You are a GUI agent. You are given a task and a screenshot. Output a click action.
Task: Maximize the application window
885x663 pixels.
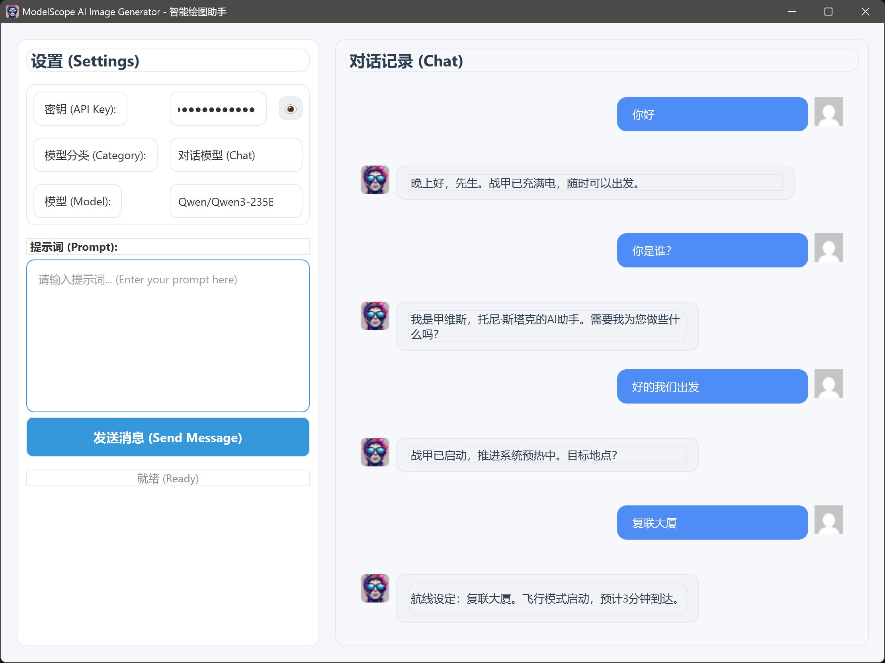(828, 12)
